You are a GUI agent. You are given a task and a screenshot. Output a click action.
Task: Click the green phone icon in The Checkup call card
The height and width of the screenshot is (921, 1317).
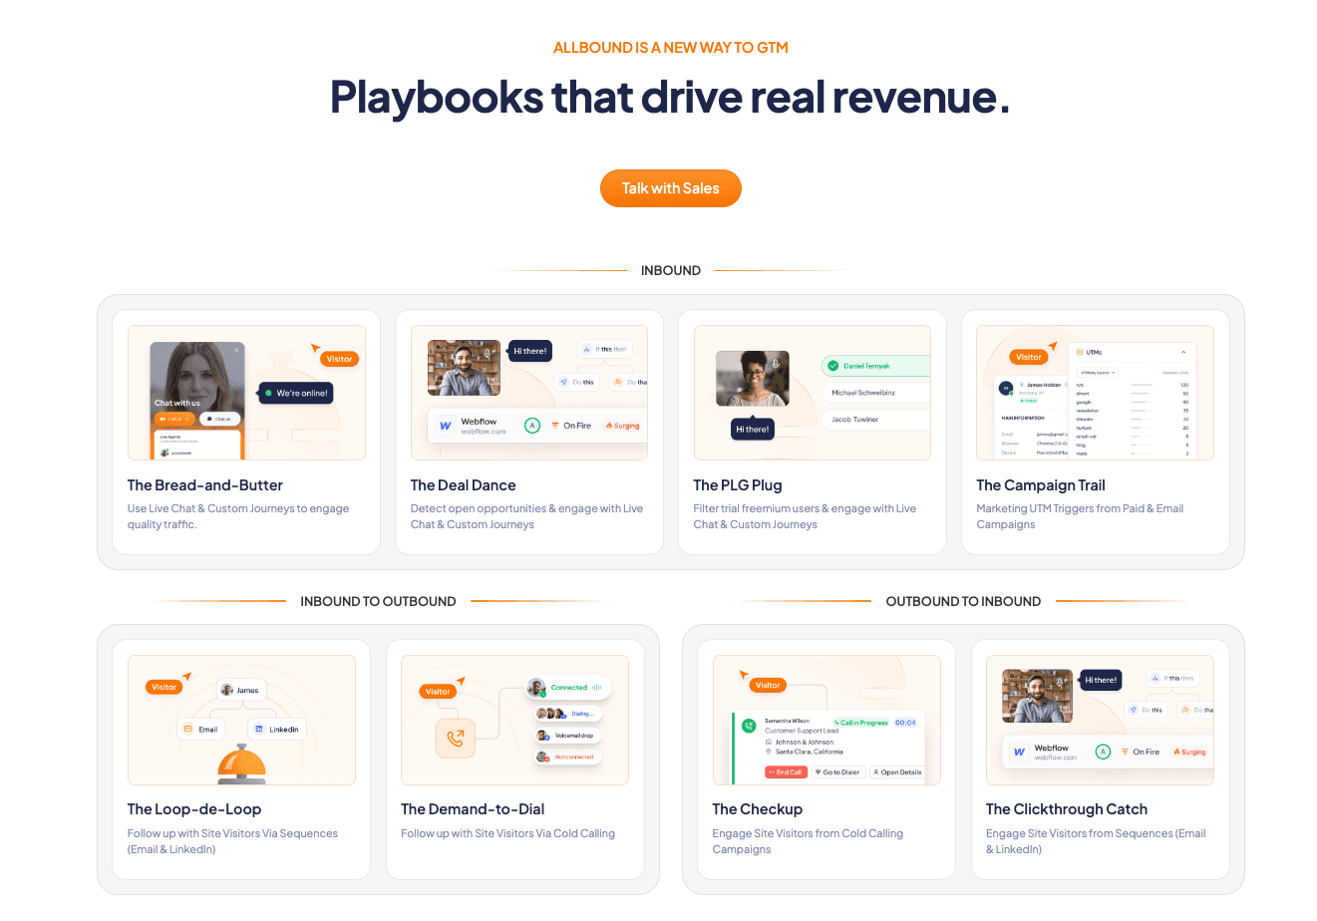(749, 726)
